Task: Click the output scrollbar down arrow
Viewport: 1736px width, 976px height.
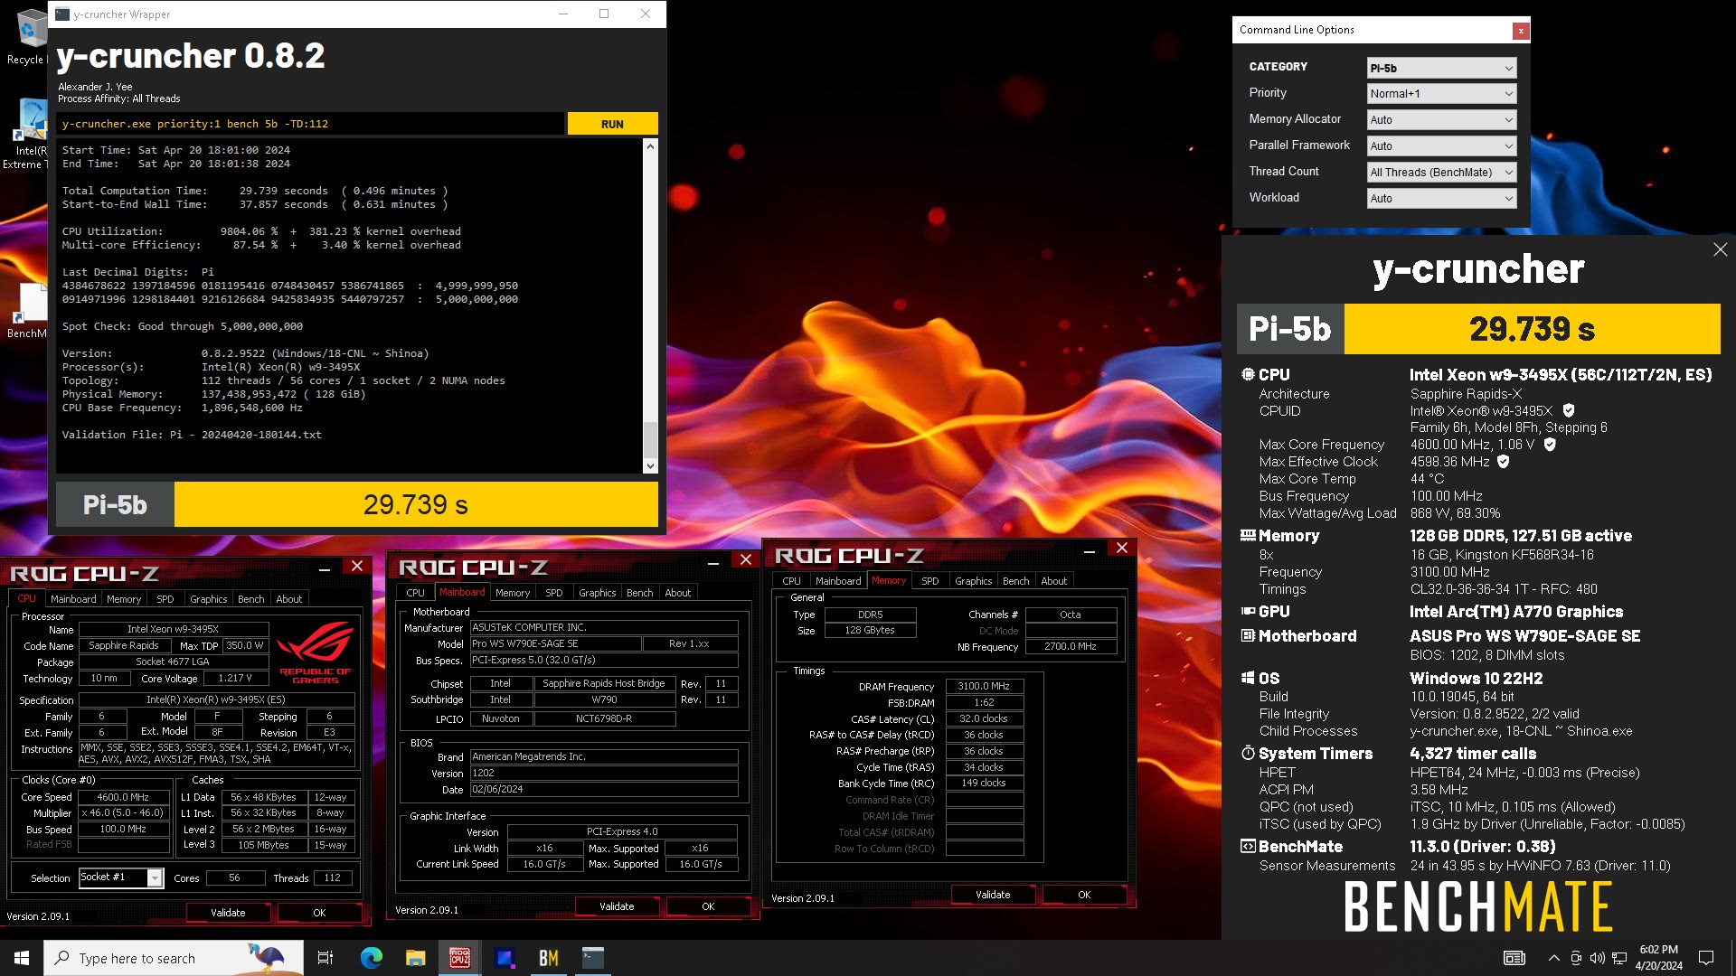Action: click(x=650, y=466)
